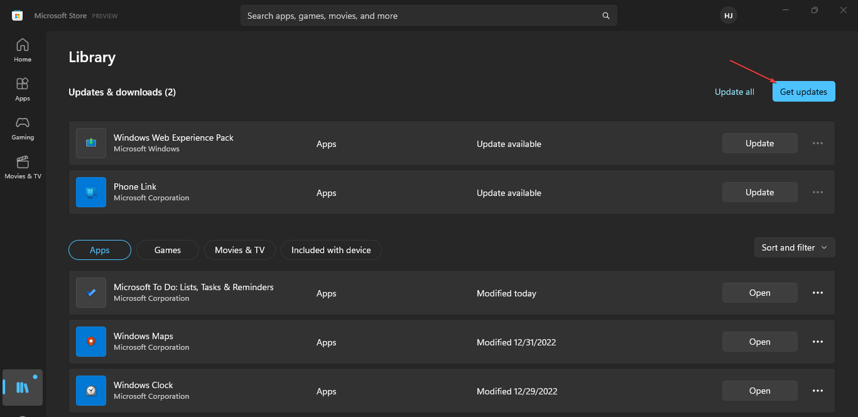Open more options for Windows Clock
The height and width of the screenshot is (417, 858).
(x=817, y=390)
